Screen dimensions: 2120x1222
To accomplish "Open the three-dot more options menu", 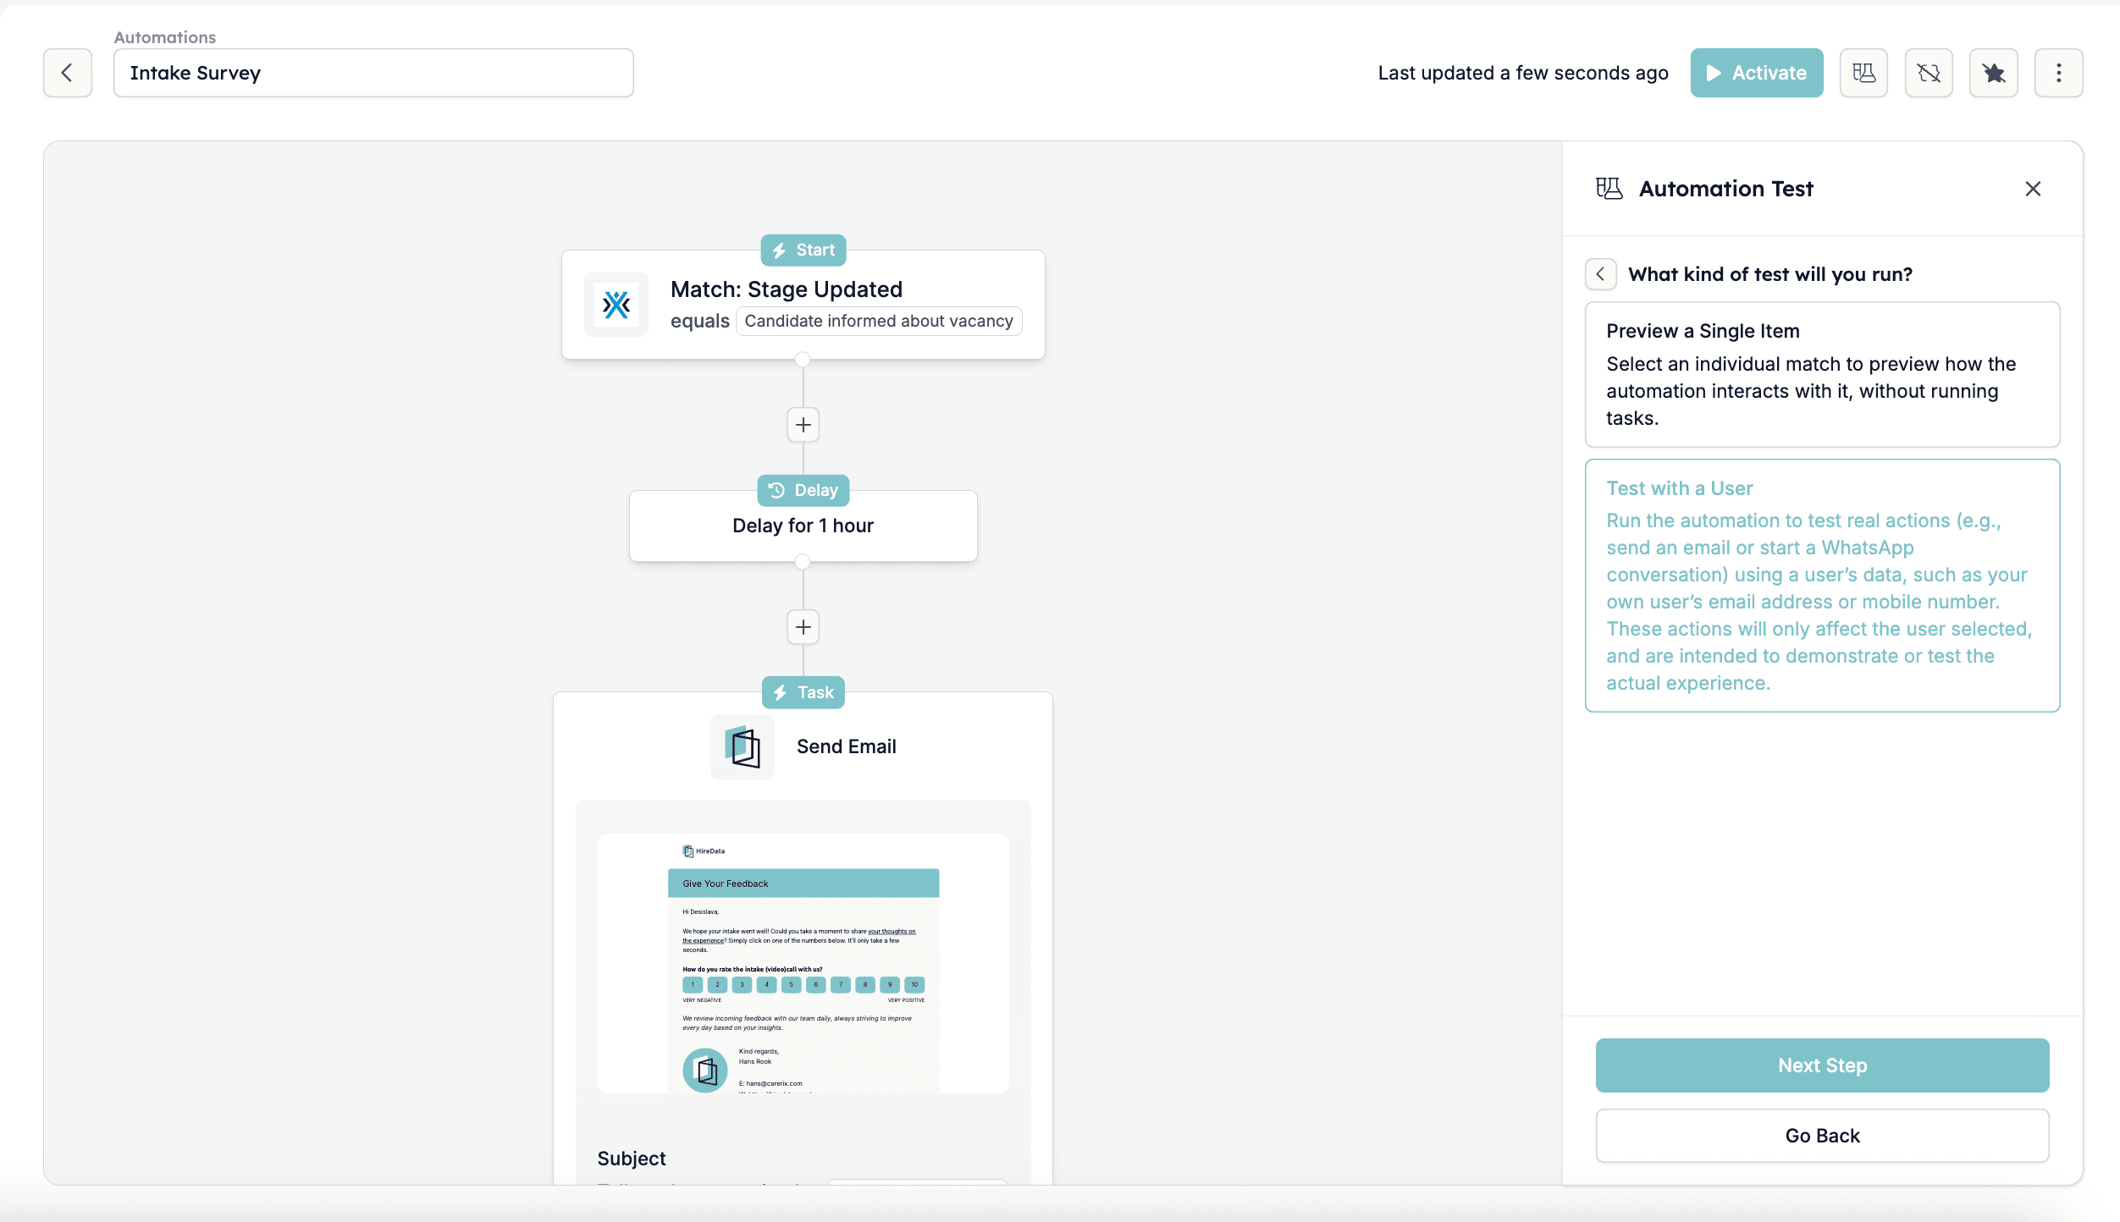I will [2059, 73].
